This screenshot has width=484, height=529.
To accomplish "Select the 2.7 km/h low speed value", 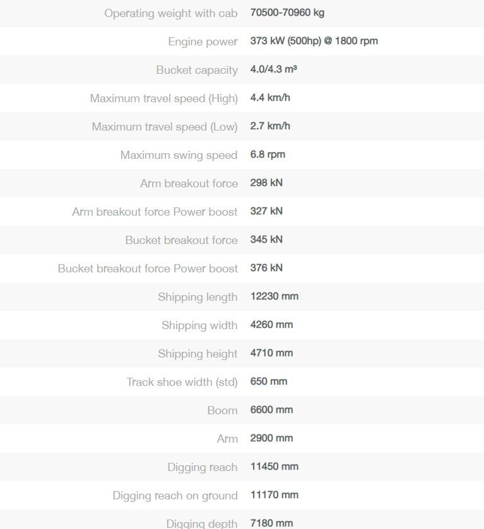I will (x=270, y=126).
